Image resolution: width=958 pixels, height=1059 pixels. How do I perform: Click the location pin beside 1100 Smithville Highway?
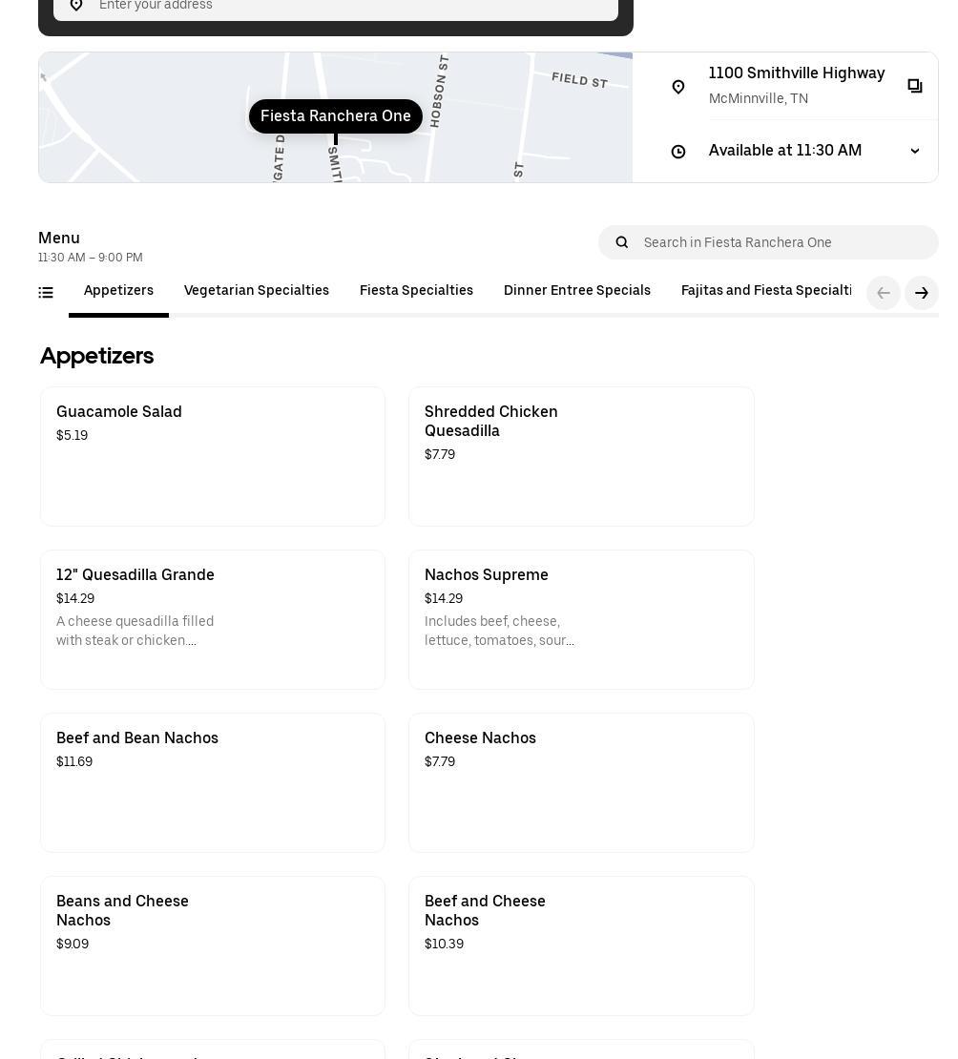pyautogui.click(x=678, y=87)
